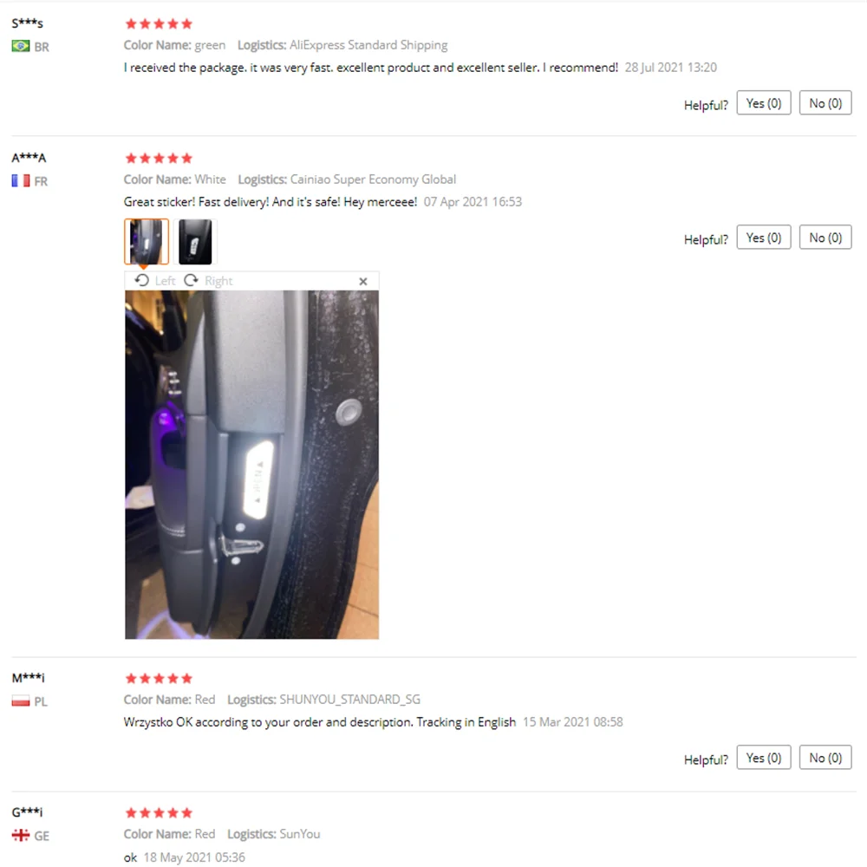Image resolution: width=867 pixels, height=867 pixels.
Task: Rotate the review photo left
Action: coord(155,280)
